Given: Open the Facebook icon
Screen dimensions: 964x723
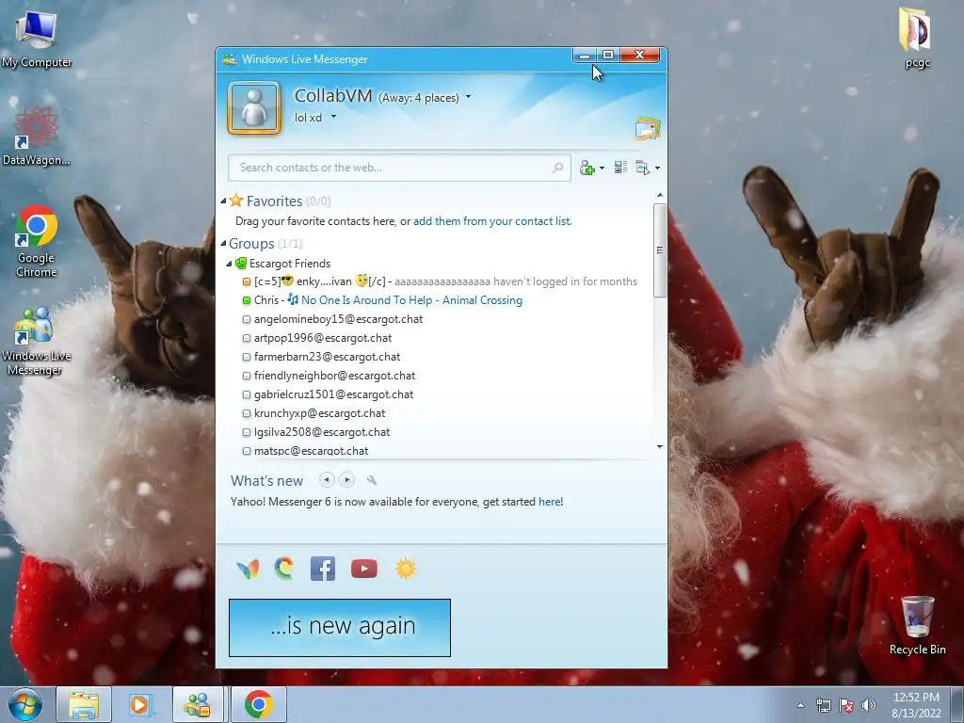Looking at the screenshot, I should (x=323, y=569).
